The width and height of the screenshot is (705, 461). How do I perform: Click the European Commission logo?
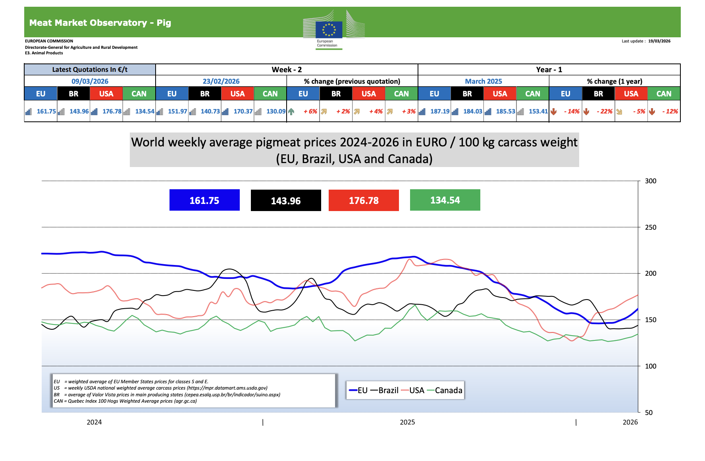333,29
